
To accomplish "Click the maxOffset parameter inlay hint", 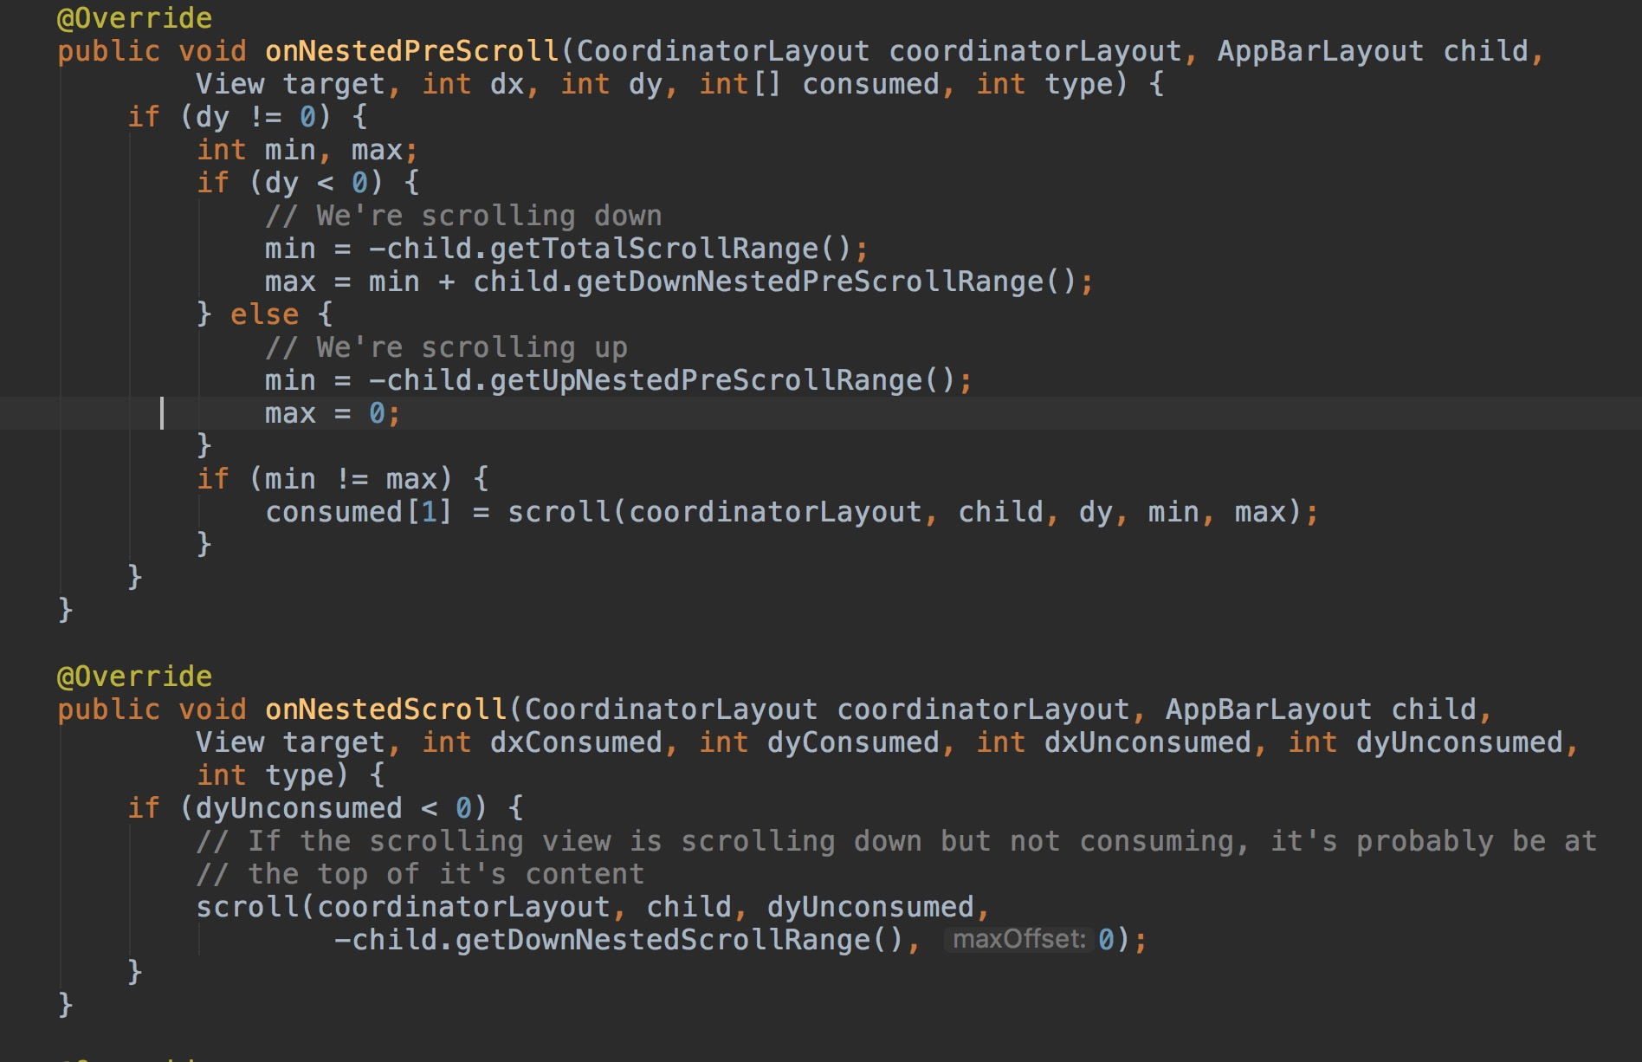I will click(1018, 940).
